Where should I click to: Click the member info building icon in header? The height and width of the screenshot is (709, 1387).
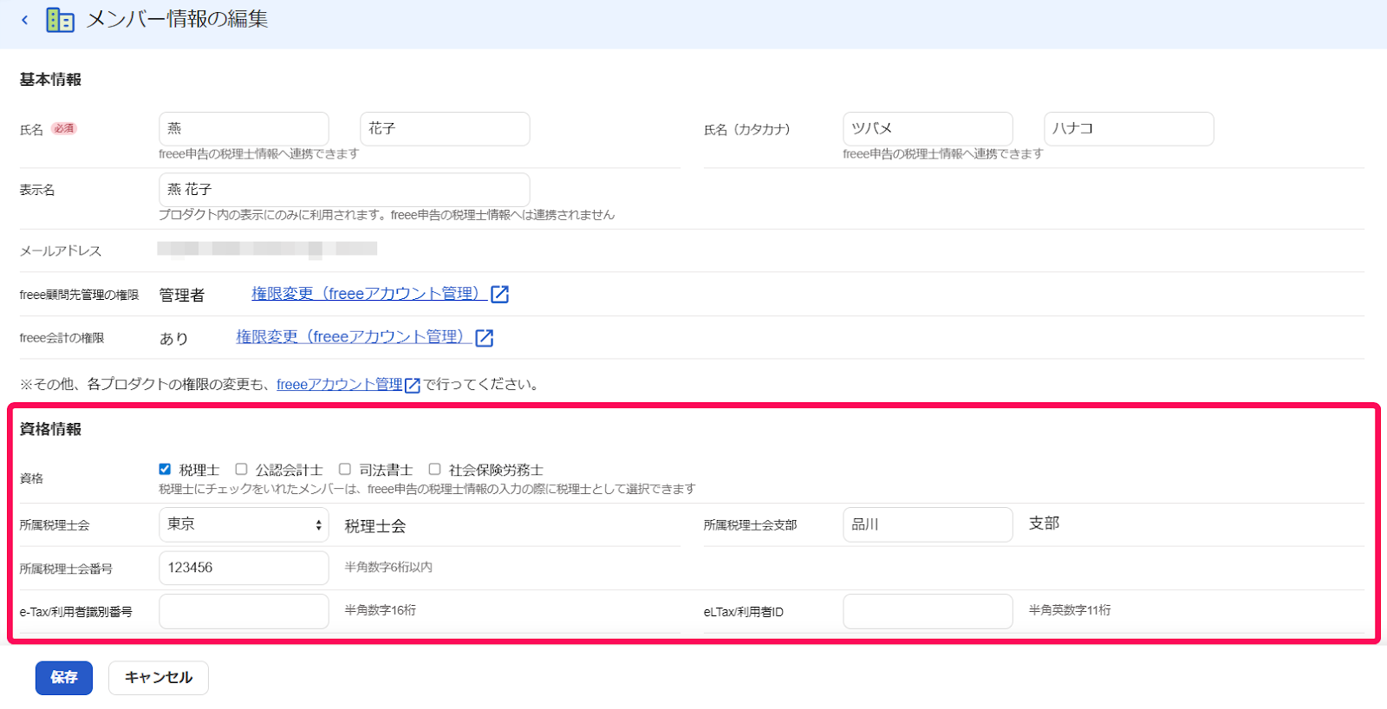pyautogui.click(x=60, y=20)
